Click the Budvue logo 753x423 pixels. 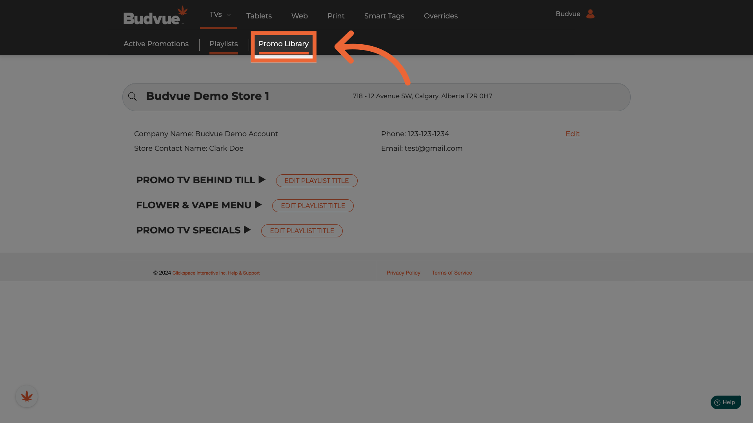tap(155, 16)
